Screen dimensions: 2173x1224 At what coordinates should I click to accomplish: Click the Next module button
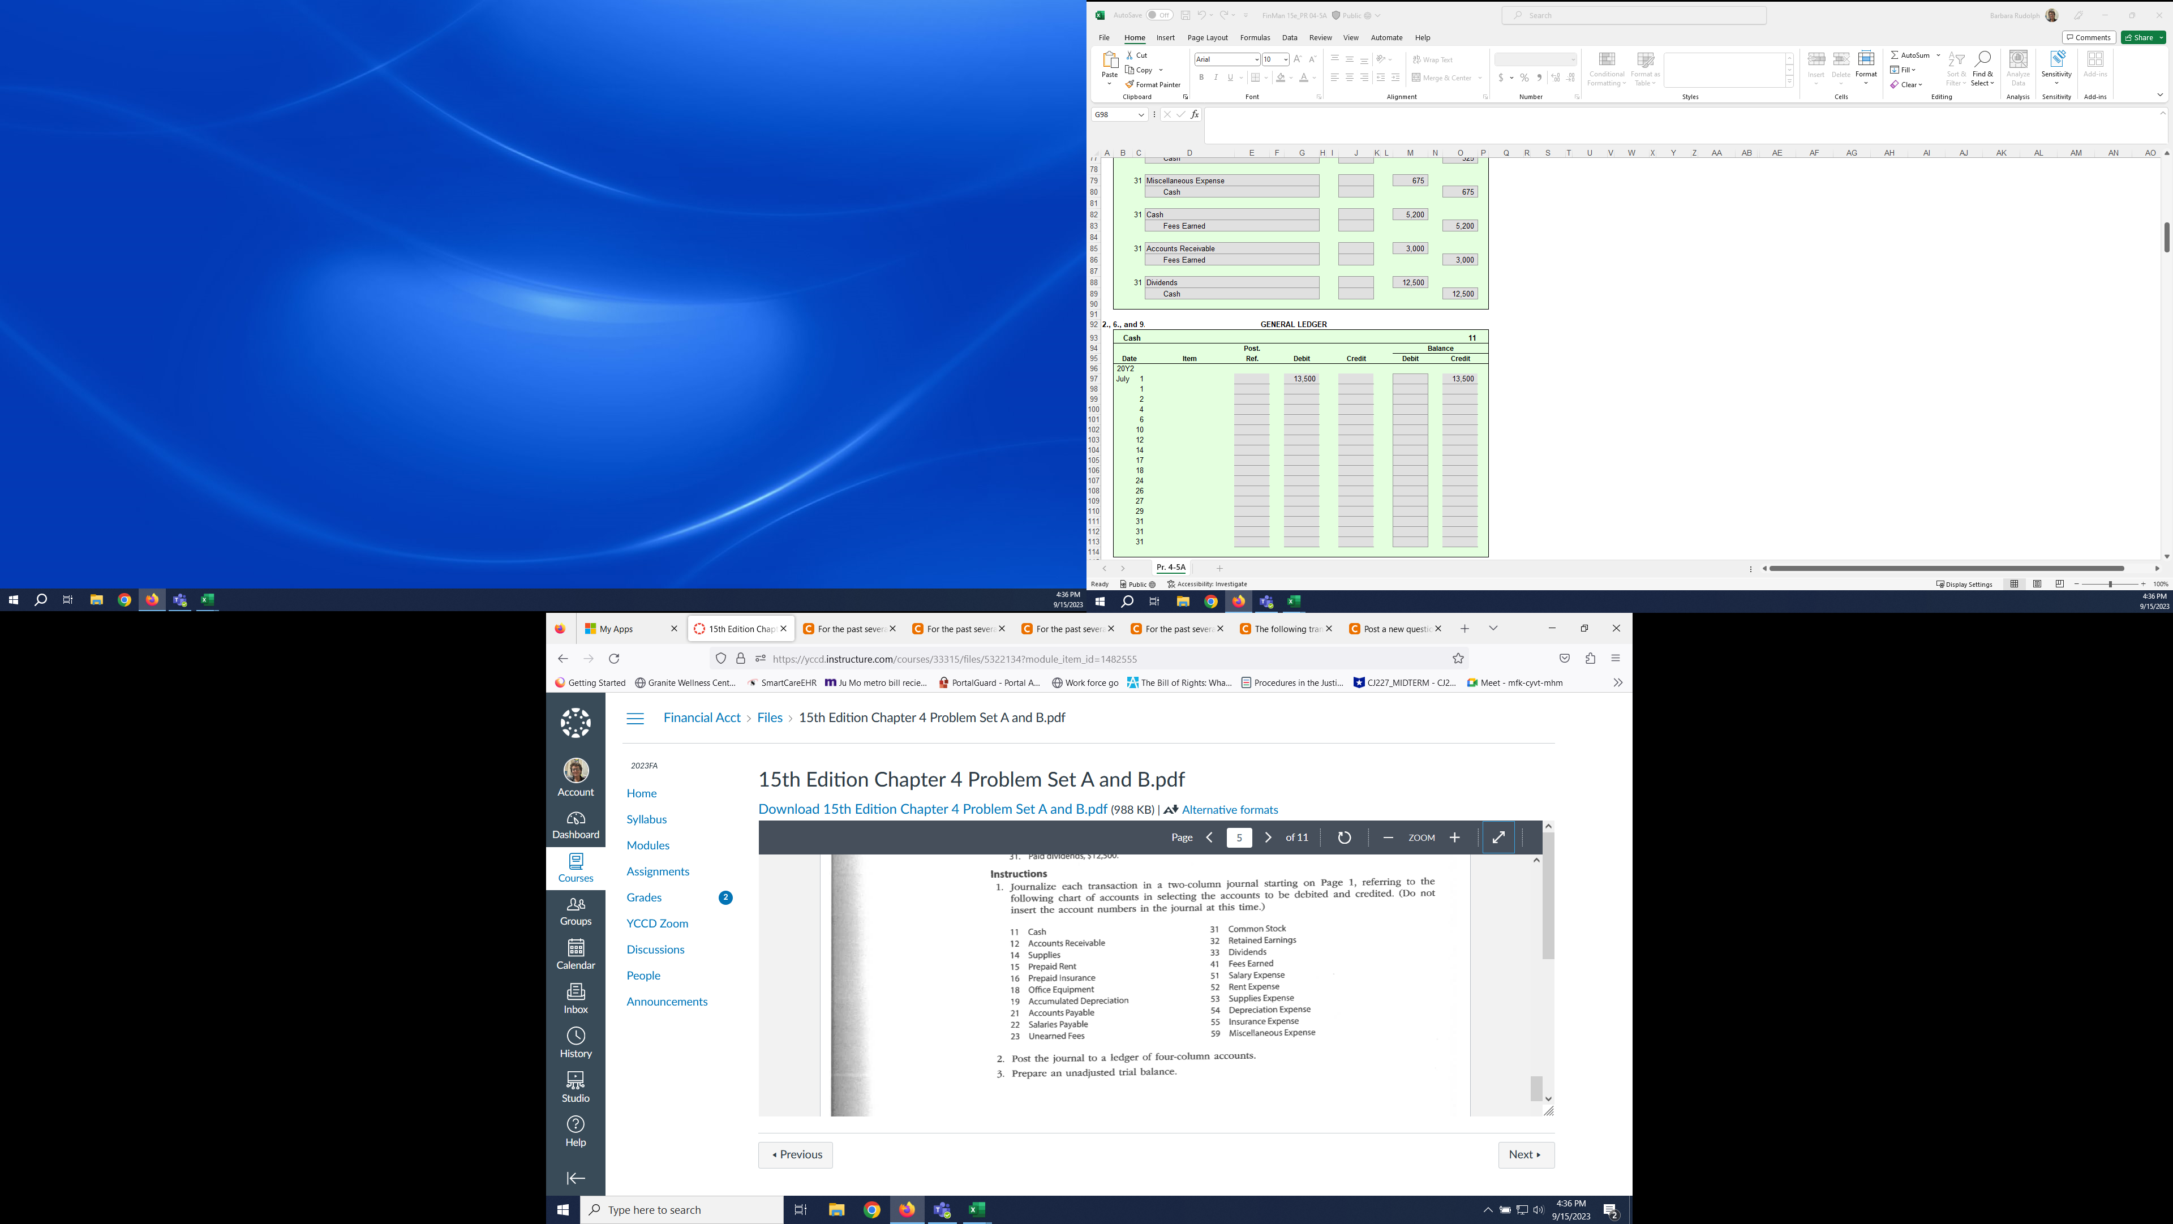click(1525, 1155)
